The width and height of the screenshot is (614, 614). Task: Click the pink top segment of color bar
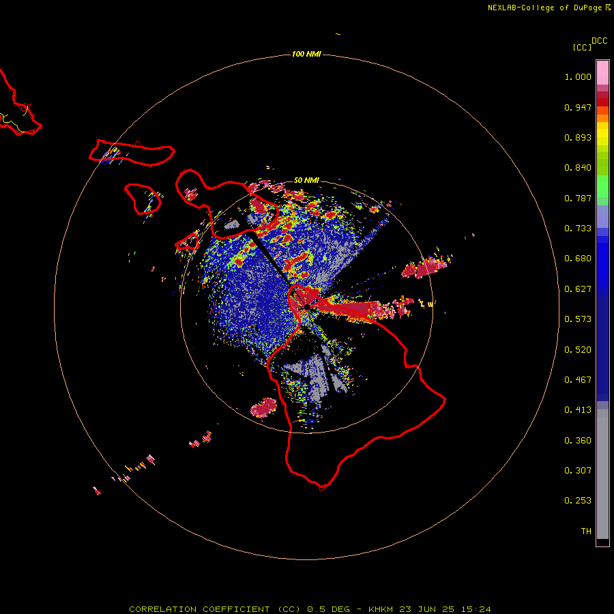(x=602, y=73)
